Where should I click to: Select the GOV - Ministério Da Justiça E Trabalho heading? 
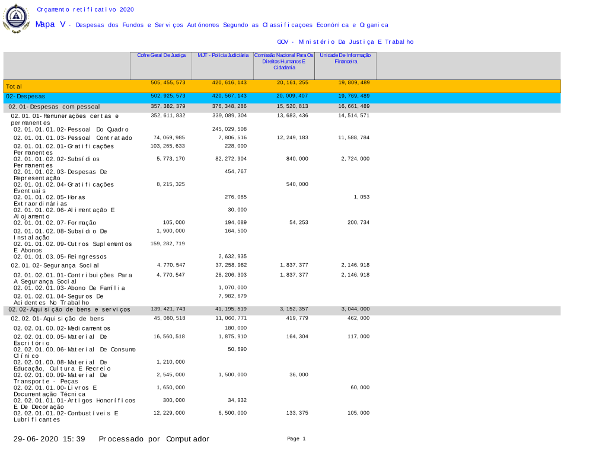pos(345,42)
